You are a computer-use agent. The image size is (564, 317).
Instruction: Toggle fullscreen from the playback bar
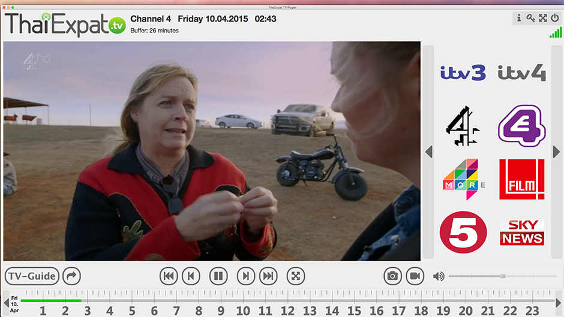[x=296, y=276]
